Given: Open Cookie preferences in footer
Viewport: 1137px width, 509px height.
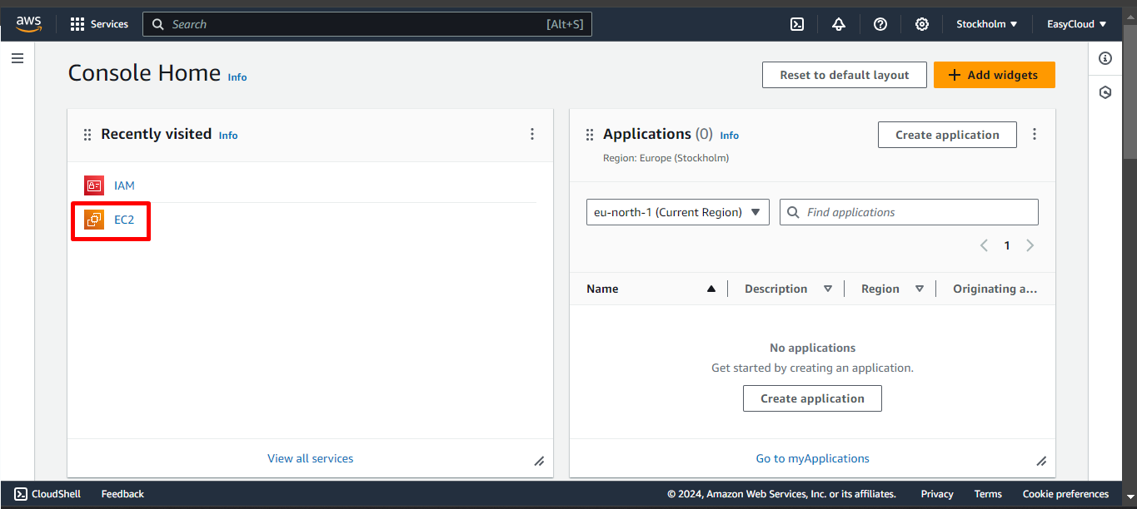Looking at the screenshot, I should [1066, 494].
